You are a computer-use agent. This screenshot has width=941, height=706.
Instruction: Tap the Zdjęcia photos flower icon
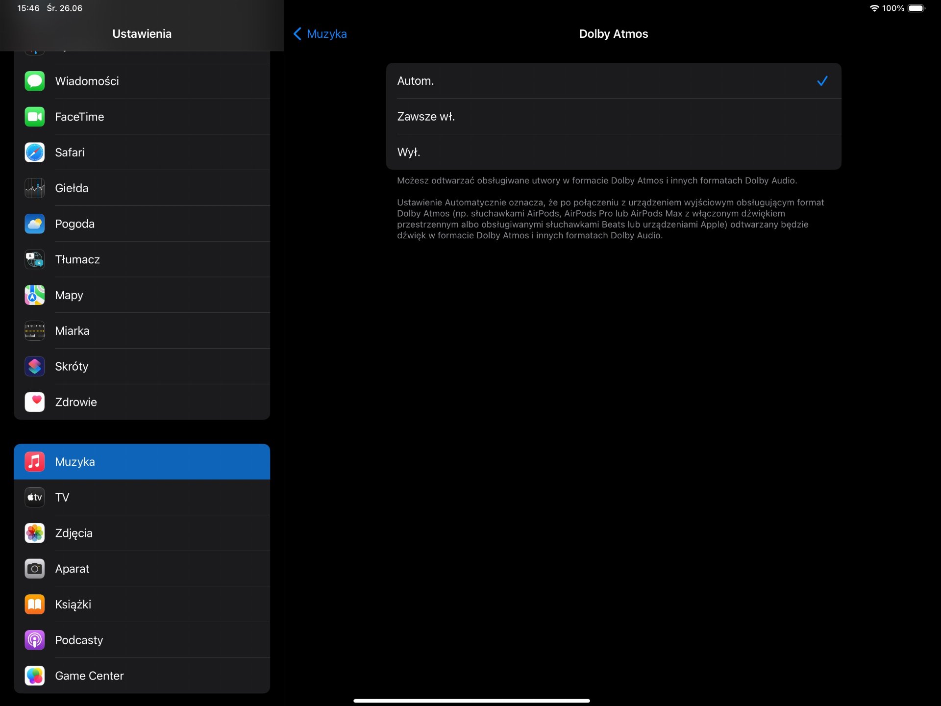pyautogui.click(x=35, y=533)
